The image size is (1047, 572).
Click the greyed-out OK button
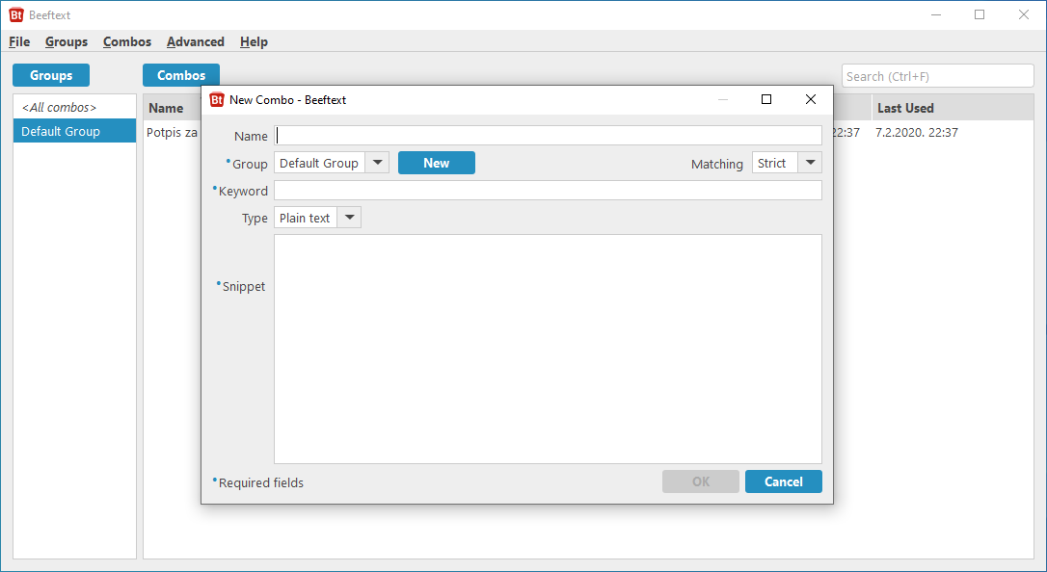pyautogui.click(x=701, y=481)
